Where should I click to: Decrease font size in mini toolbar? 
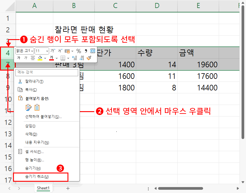coord(60,51)
